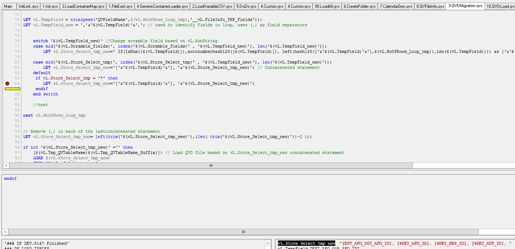Viewport: 515px width, 249px height.
Task: Click the 'LET vL.TempField = trim(peek' line
Action: [x=143, y=20]
